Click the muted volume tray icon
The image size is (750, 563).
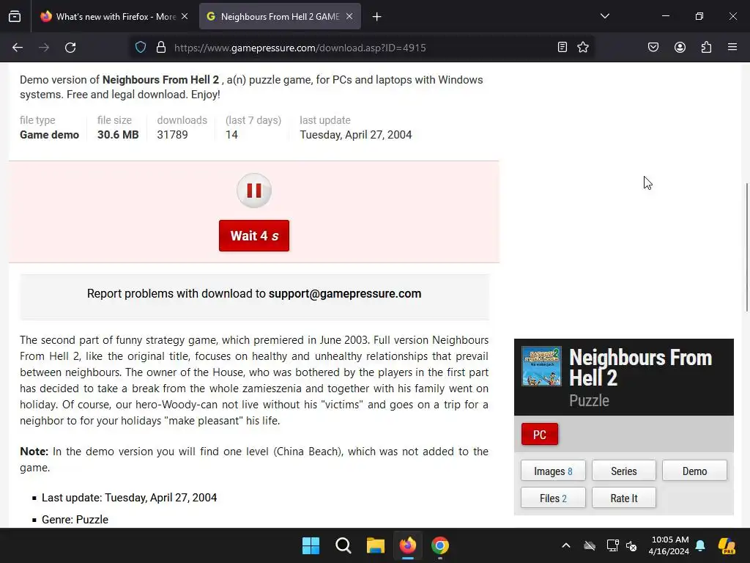click(x=632, y=545)
